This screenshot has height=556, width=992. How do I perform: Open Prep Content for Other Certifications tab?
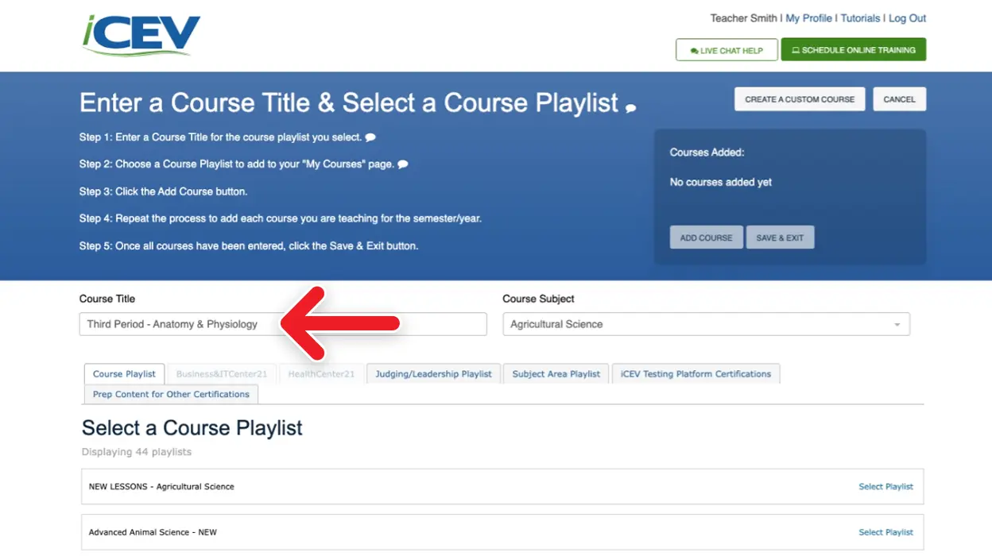click(171, 394)
